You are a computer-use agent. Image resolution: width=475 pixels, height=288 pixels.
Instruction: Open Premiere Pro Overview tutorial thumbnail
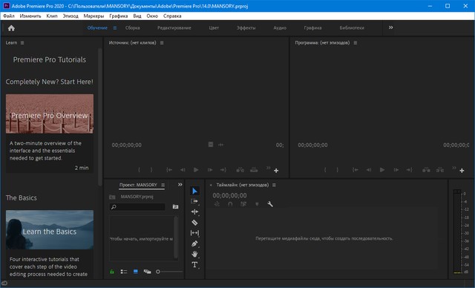coord(50,114)
